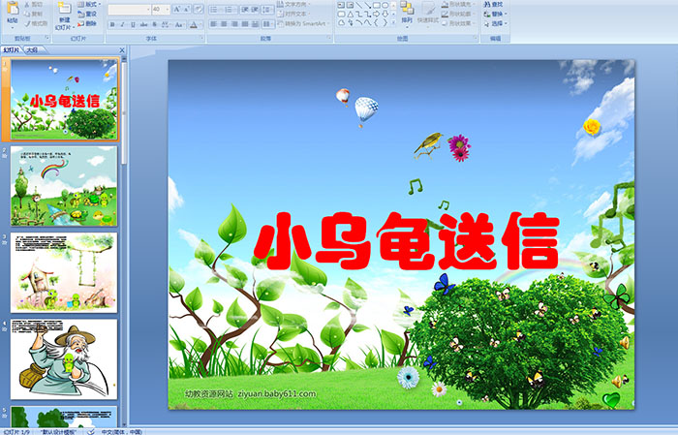Viewport: 678px width, 435px height.
Task: Click the Clear Formatting eraser icon
Action: click(199, 9)
